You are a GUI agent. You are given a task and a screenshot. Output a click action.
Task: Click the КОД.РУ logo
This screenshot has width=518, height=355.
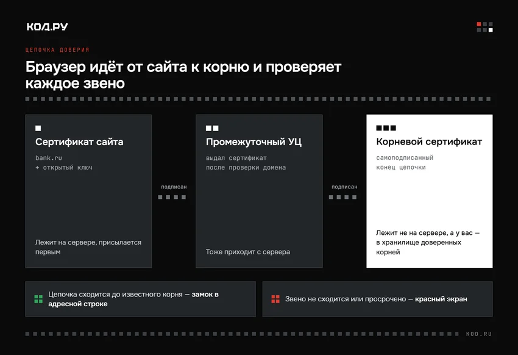pos(48,27)
